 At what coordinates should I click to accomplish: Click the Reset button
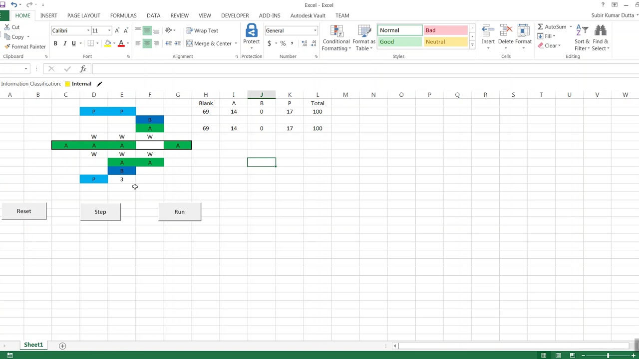click(23, 211)
